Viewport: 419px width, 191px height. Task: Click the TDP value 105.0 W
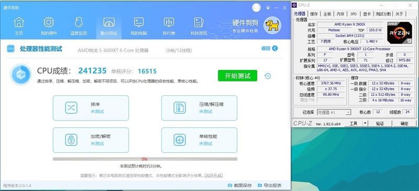click(x=375, y=30)
